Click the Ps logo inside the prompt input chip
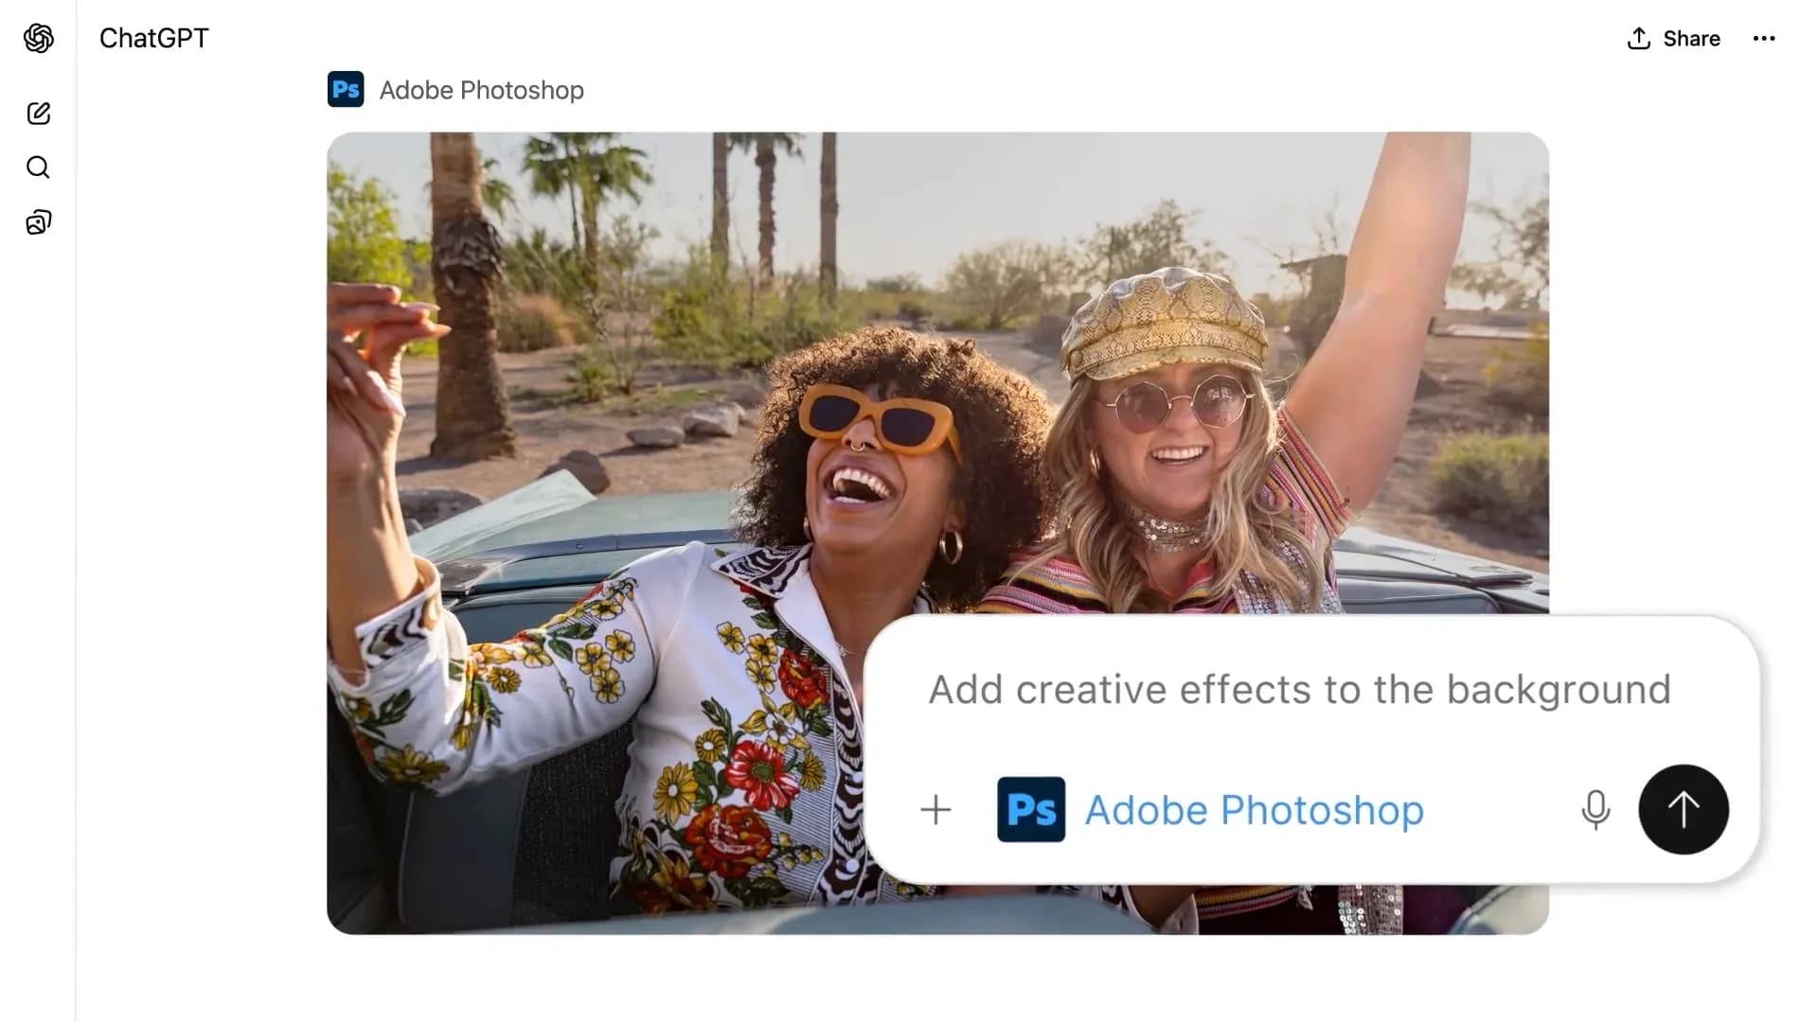The height and width of the screenshot is (1022, 1818). pos(1031,810)
